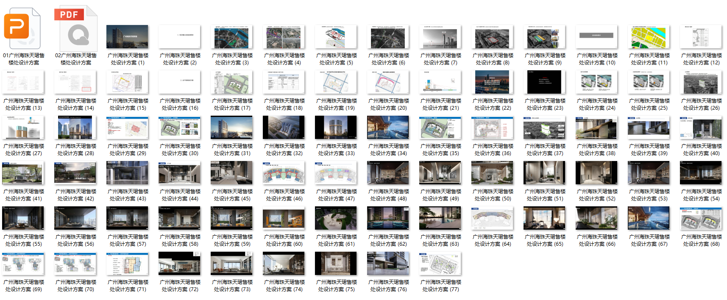The width and height of the screenshot is (727, 300).
Task: Click the orange bookshelf interior thumbnail (60)
Action: pos(284,218)
